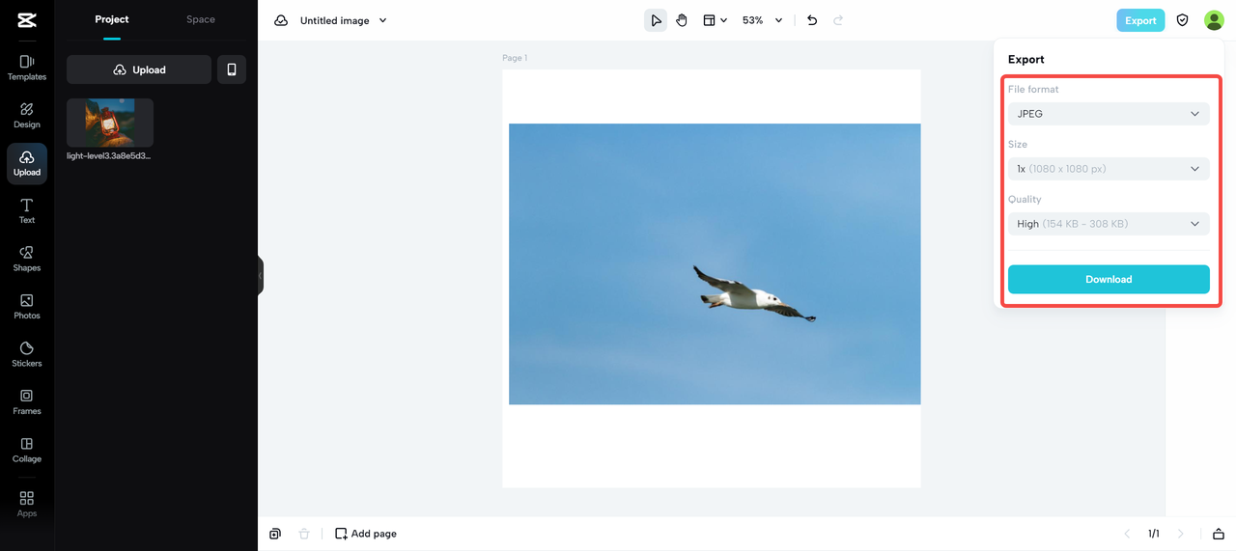Click the Page 1 label
Viewport: 1236px width, 551px height.
pos(515,58)
